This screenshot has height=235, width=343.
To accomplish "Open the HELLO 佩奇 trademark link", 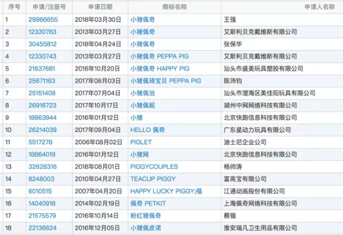I will (x=147, y=130).
